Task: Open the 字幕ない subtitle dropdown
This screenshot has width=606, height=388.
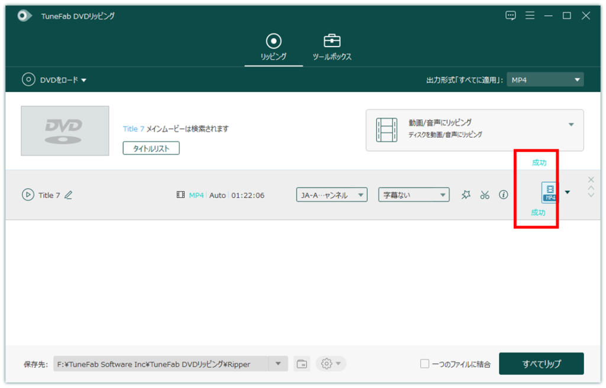Action: [414, 195]
